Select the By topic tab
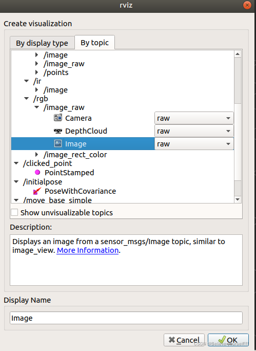The image size is (256, 351). point(94,42)
